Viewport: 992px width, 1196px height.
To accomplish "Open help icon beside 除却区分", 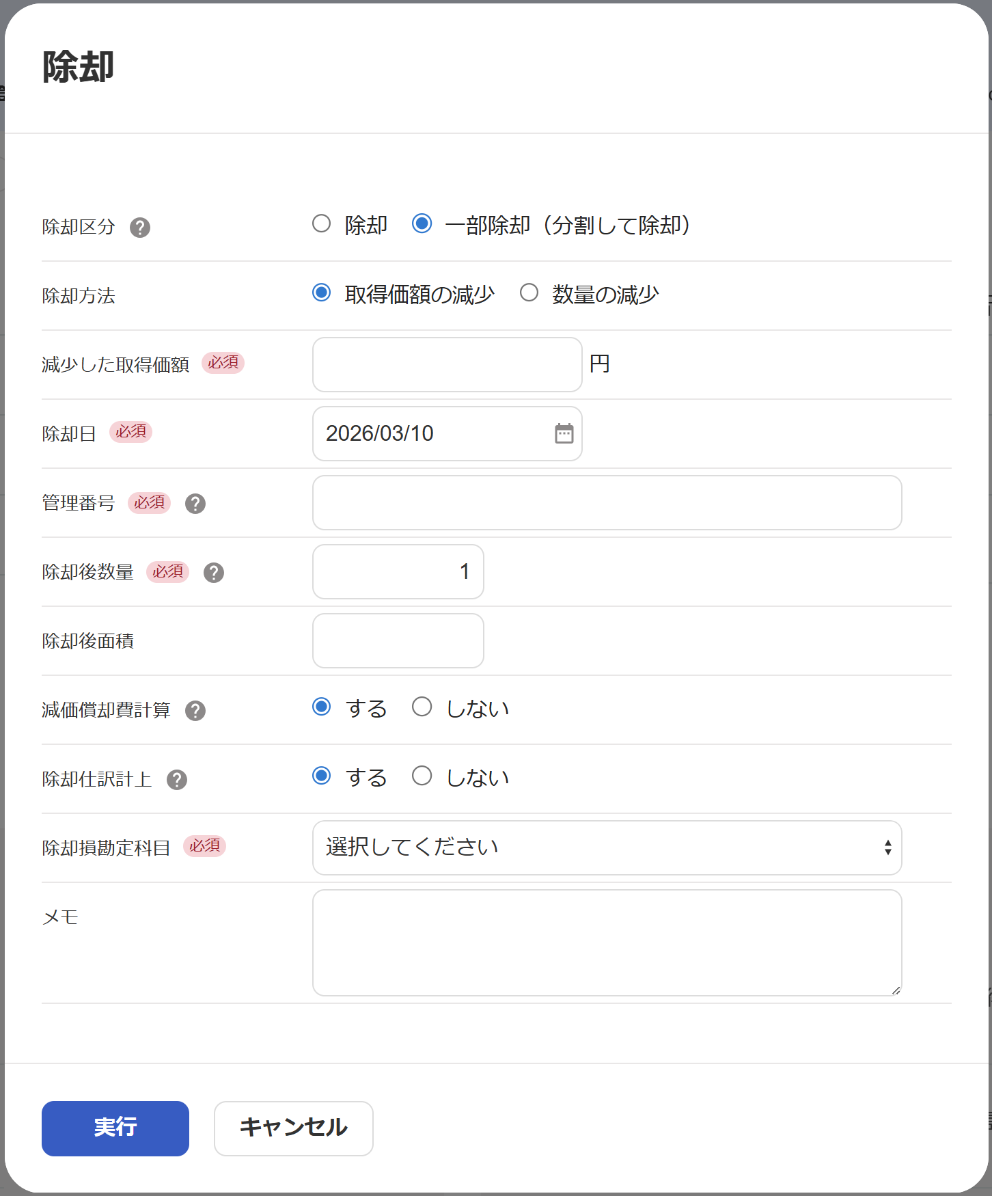I will point(140,228).
